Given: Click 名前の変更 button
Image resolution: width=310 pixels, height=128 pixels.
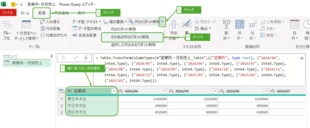Looking at the screenshot, I should (x=85, y=35).
